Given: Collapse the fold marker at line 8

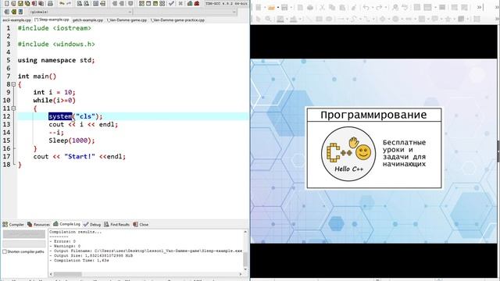Looking at the screenshot, I should (13, 84).
